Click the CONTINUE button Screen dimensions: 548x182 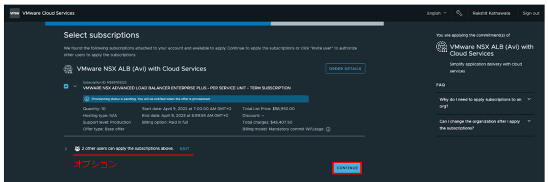coord(347,168)
